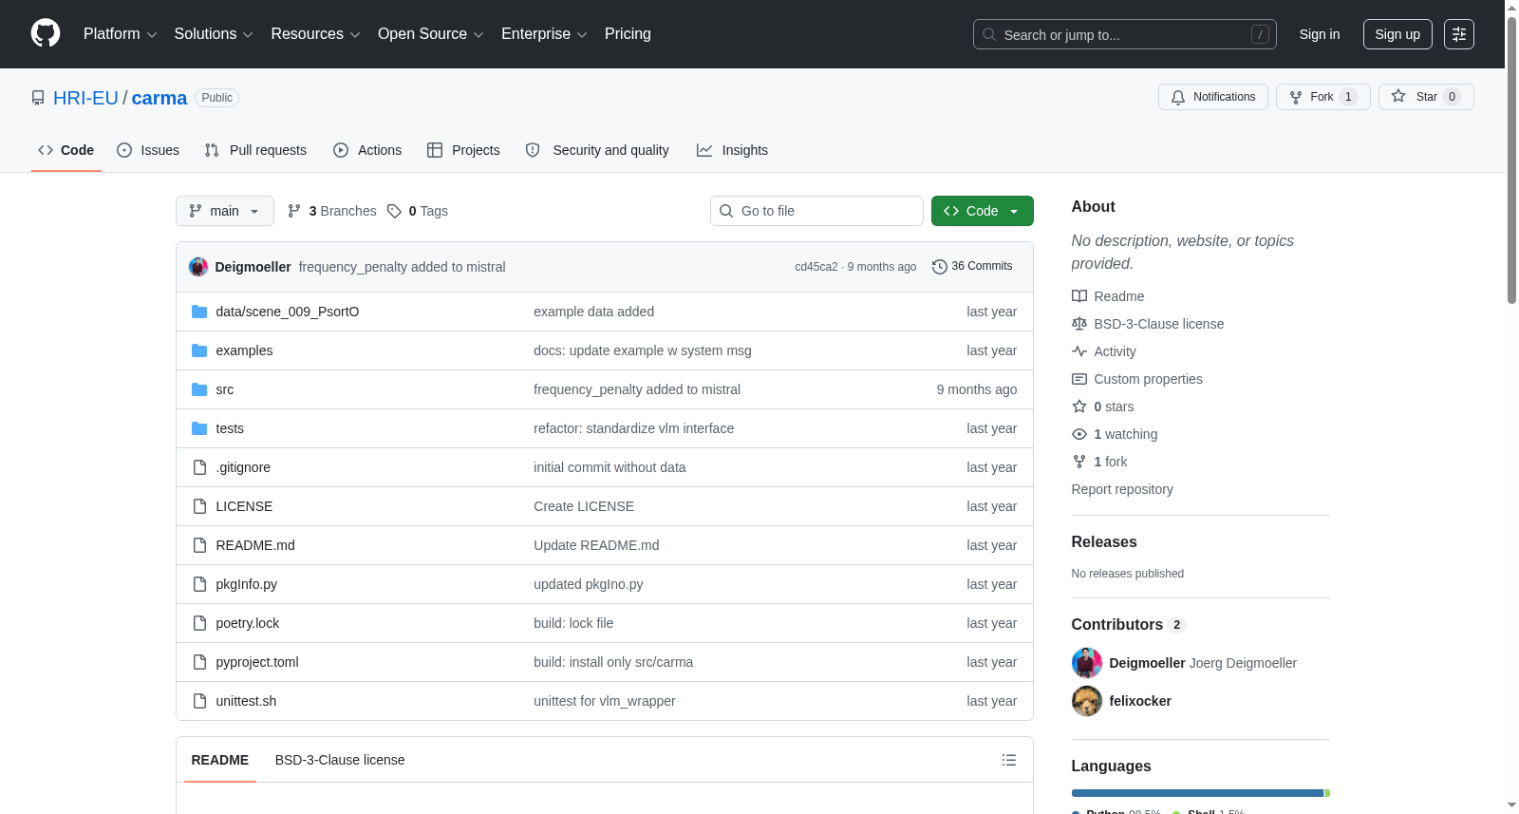Click the eye icon beside 1 watching
This screenshot has width=1519, height=814.
point(1079,434)
